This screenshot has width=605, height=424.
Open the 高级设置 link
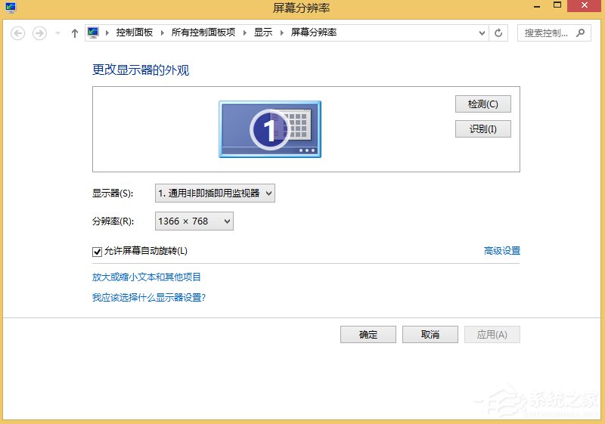501,251
